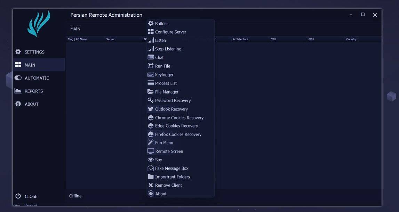Viewport: 399px width, 212px height.
Task: Open REPORTS via the sidebar chart icon
Action: point(18,91)
